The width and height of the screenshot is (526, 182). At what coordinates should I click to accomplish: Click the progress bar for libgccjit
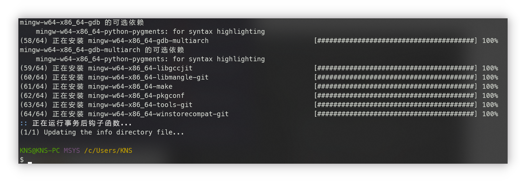pos(395,68)
